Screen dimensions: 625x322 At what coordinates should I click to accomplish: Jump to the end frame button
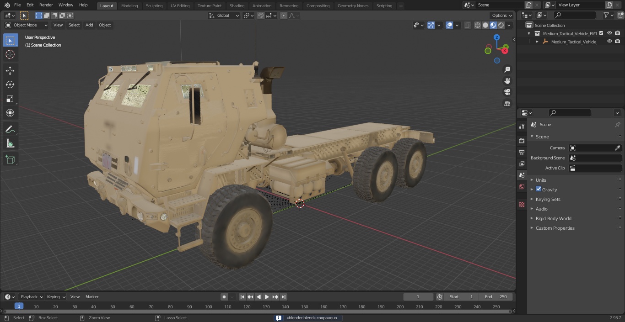click(284, 297)
